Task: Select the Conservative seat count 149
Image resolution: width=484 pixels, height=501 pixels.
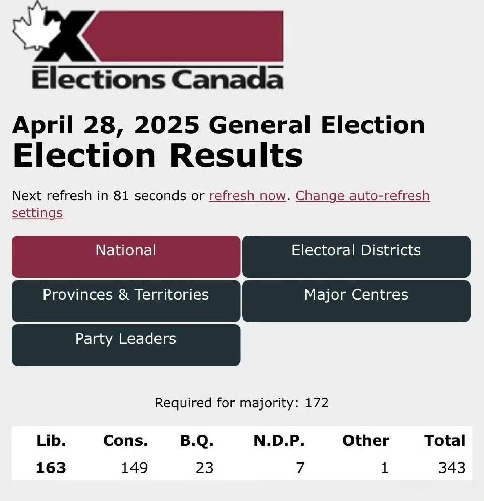Action: click(x=135, y=468)
